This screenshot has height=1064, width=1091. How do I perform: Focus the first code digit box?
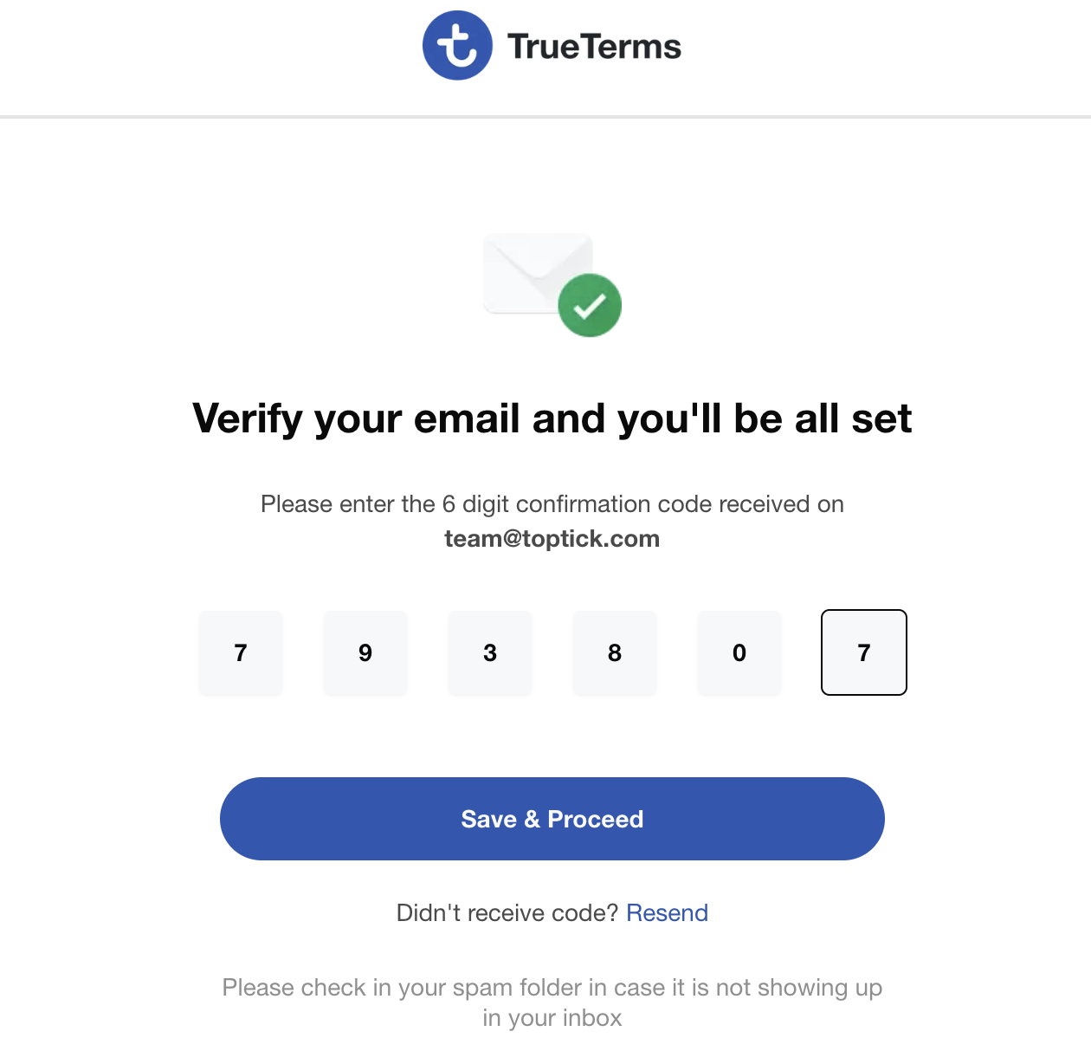[x=241, y=652]
